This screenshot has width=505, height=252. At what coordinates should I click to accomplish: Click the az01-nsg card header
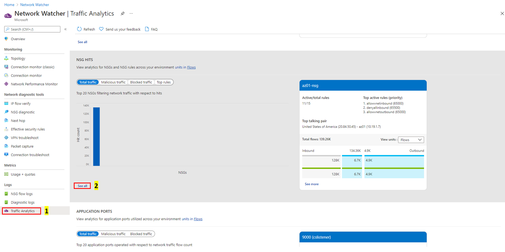point(363,85)
